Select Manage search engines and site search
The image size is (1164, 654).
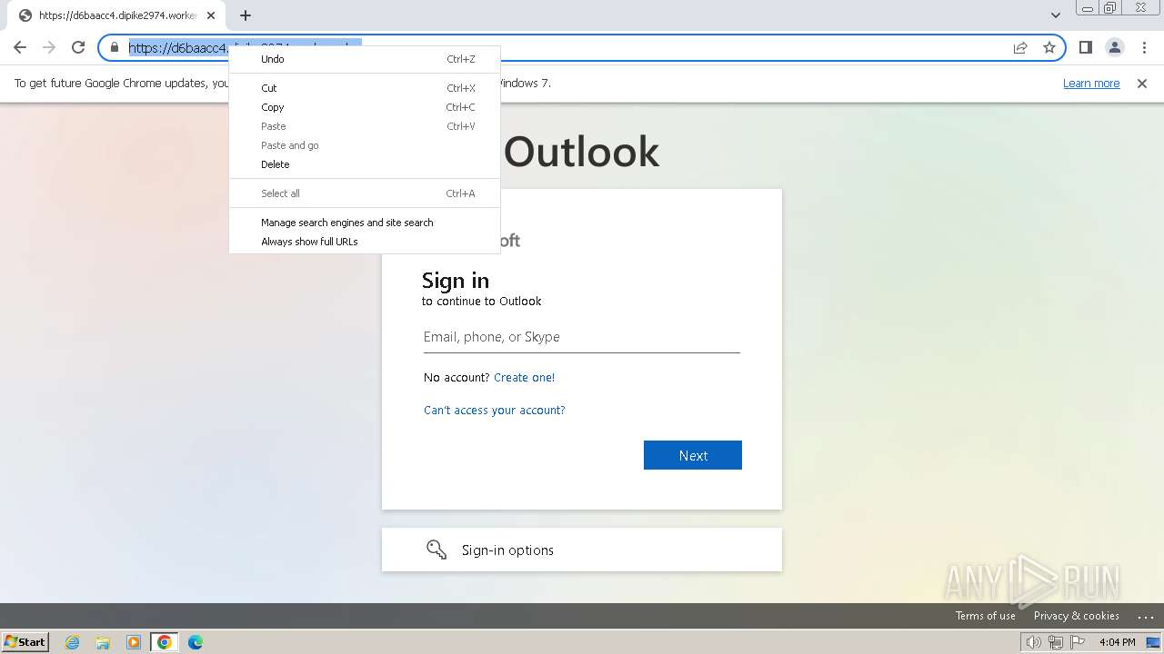(365, 223)
